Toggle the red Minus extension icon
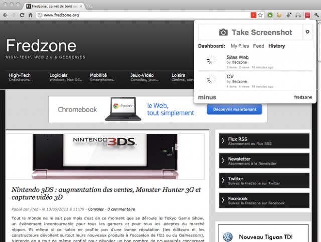 tap(307, 15)
